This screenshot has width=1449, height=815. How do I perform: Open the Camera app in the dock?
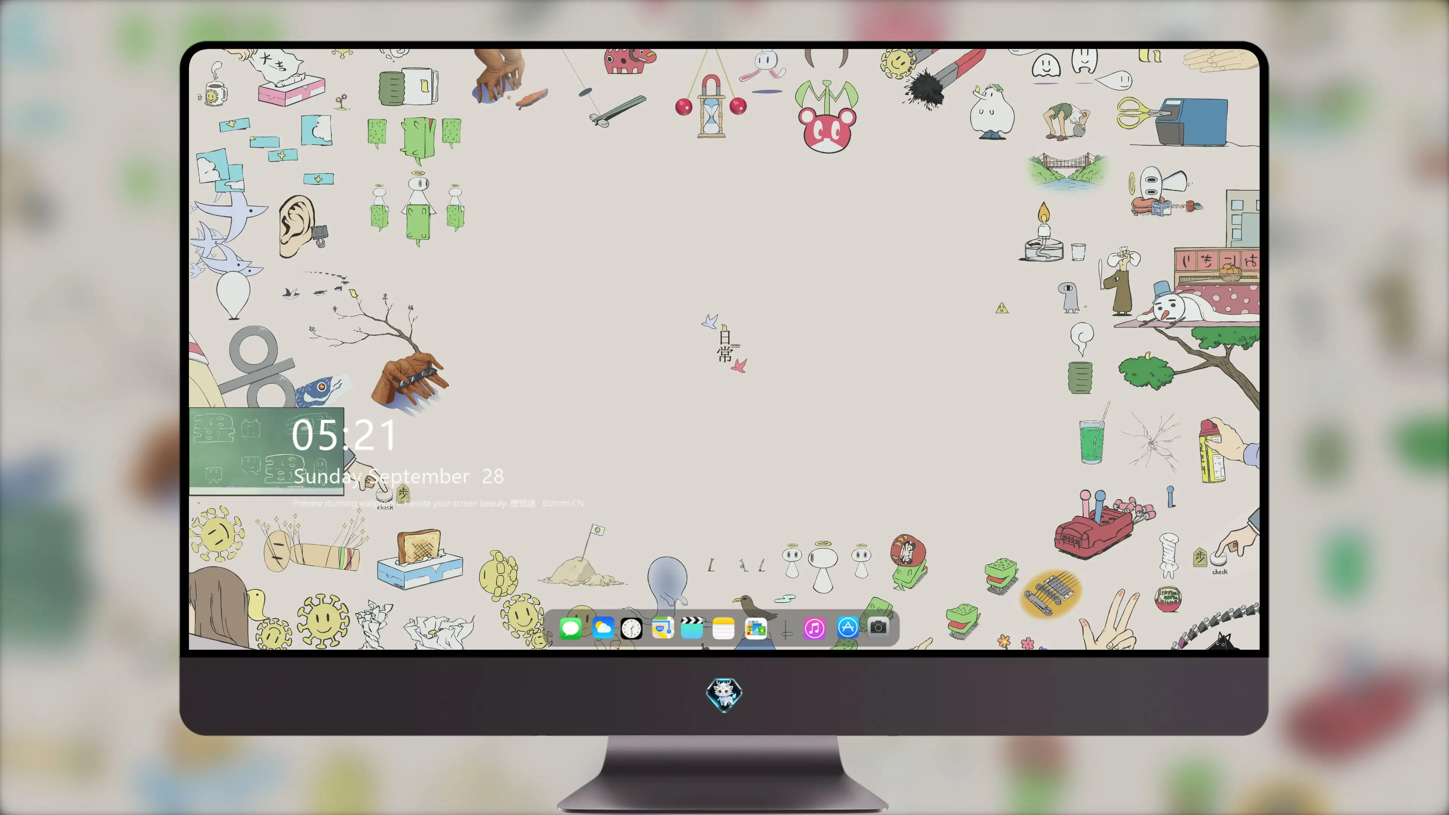878,627
